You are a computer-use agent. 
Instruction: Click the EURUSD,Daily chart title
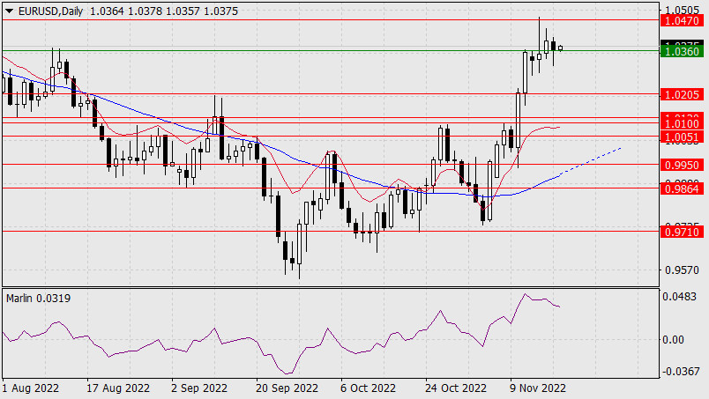[x=50, y=11]
